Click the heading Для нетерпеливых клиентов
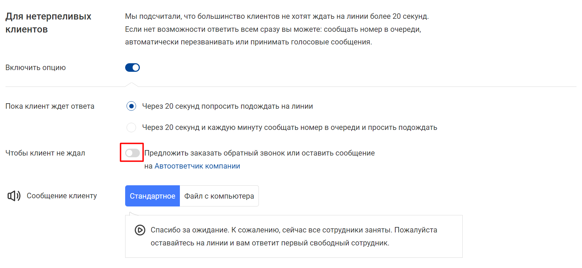The width and height of the screenshot is (582, 268). [48, 23]
